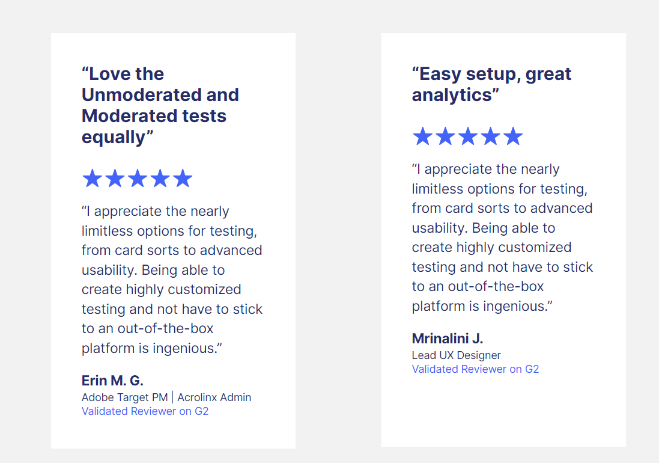The image size is (659, 463).
Task: Click the review quote text in Erin's card
Action: click(x=172, y=280)
